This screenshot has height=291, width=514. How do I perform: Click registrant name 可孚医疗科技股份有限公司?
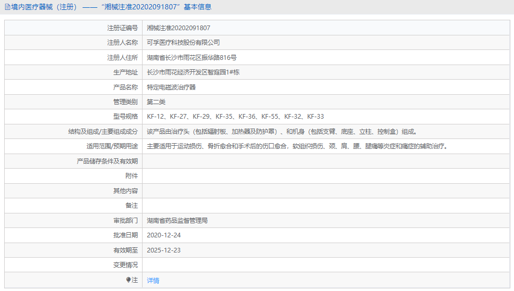tap(183, 43)
